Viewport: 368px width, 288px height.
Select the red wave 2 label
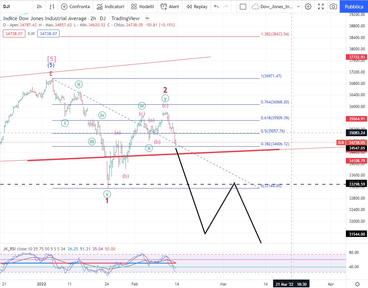click(x=165, y=90)
